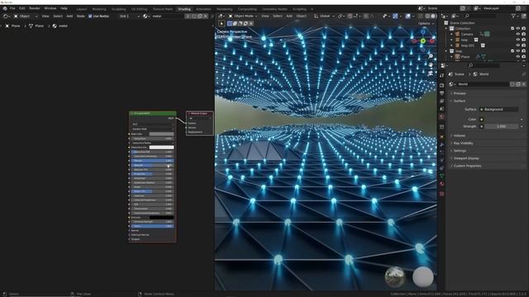
Task: Adjust the Roughness slider on Principled BSDF
Action: [152, 174]
